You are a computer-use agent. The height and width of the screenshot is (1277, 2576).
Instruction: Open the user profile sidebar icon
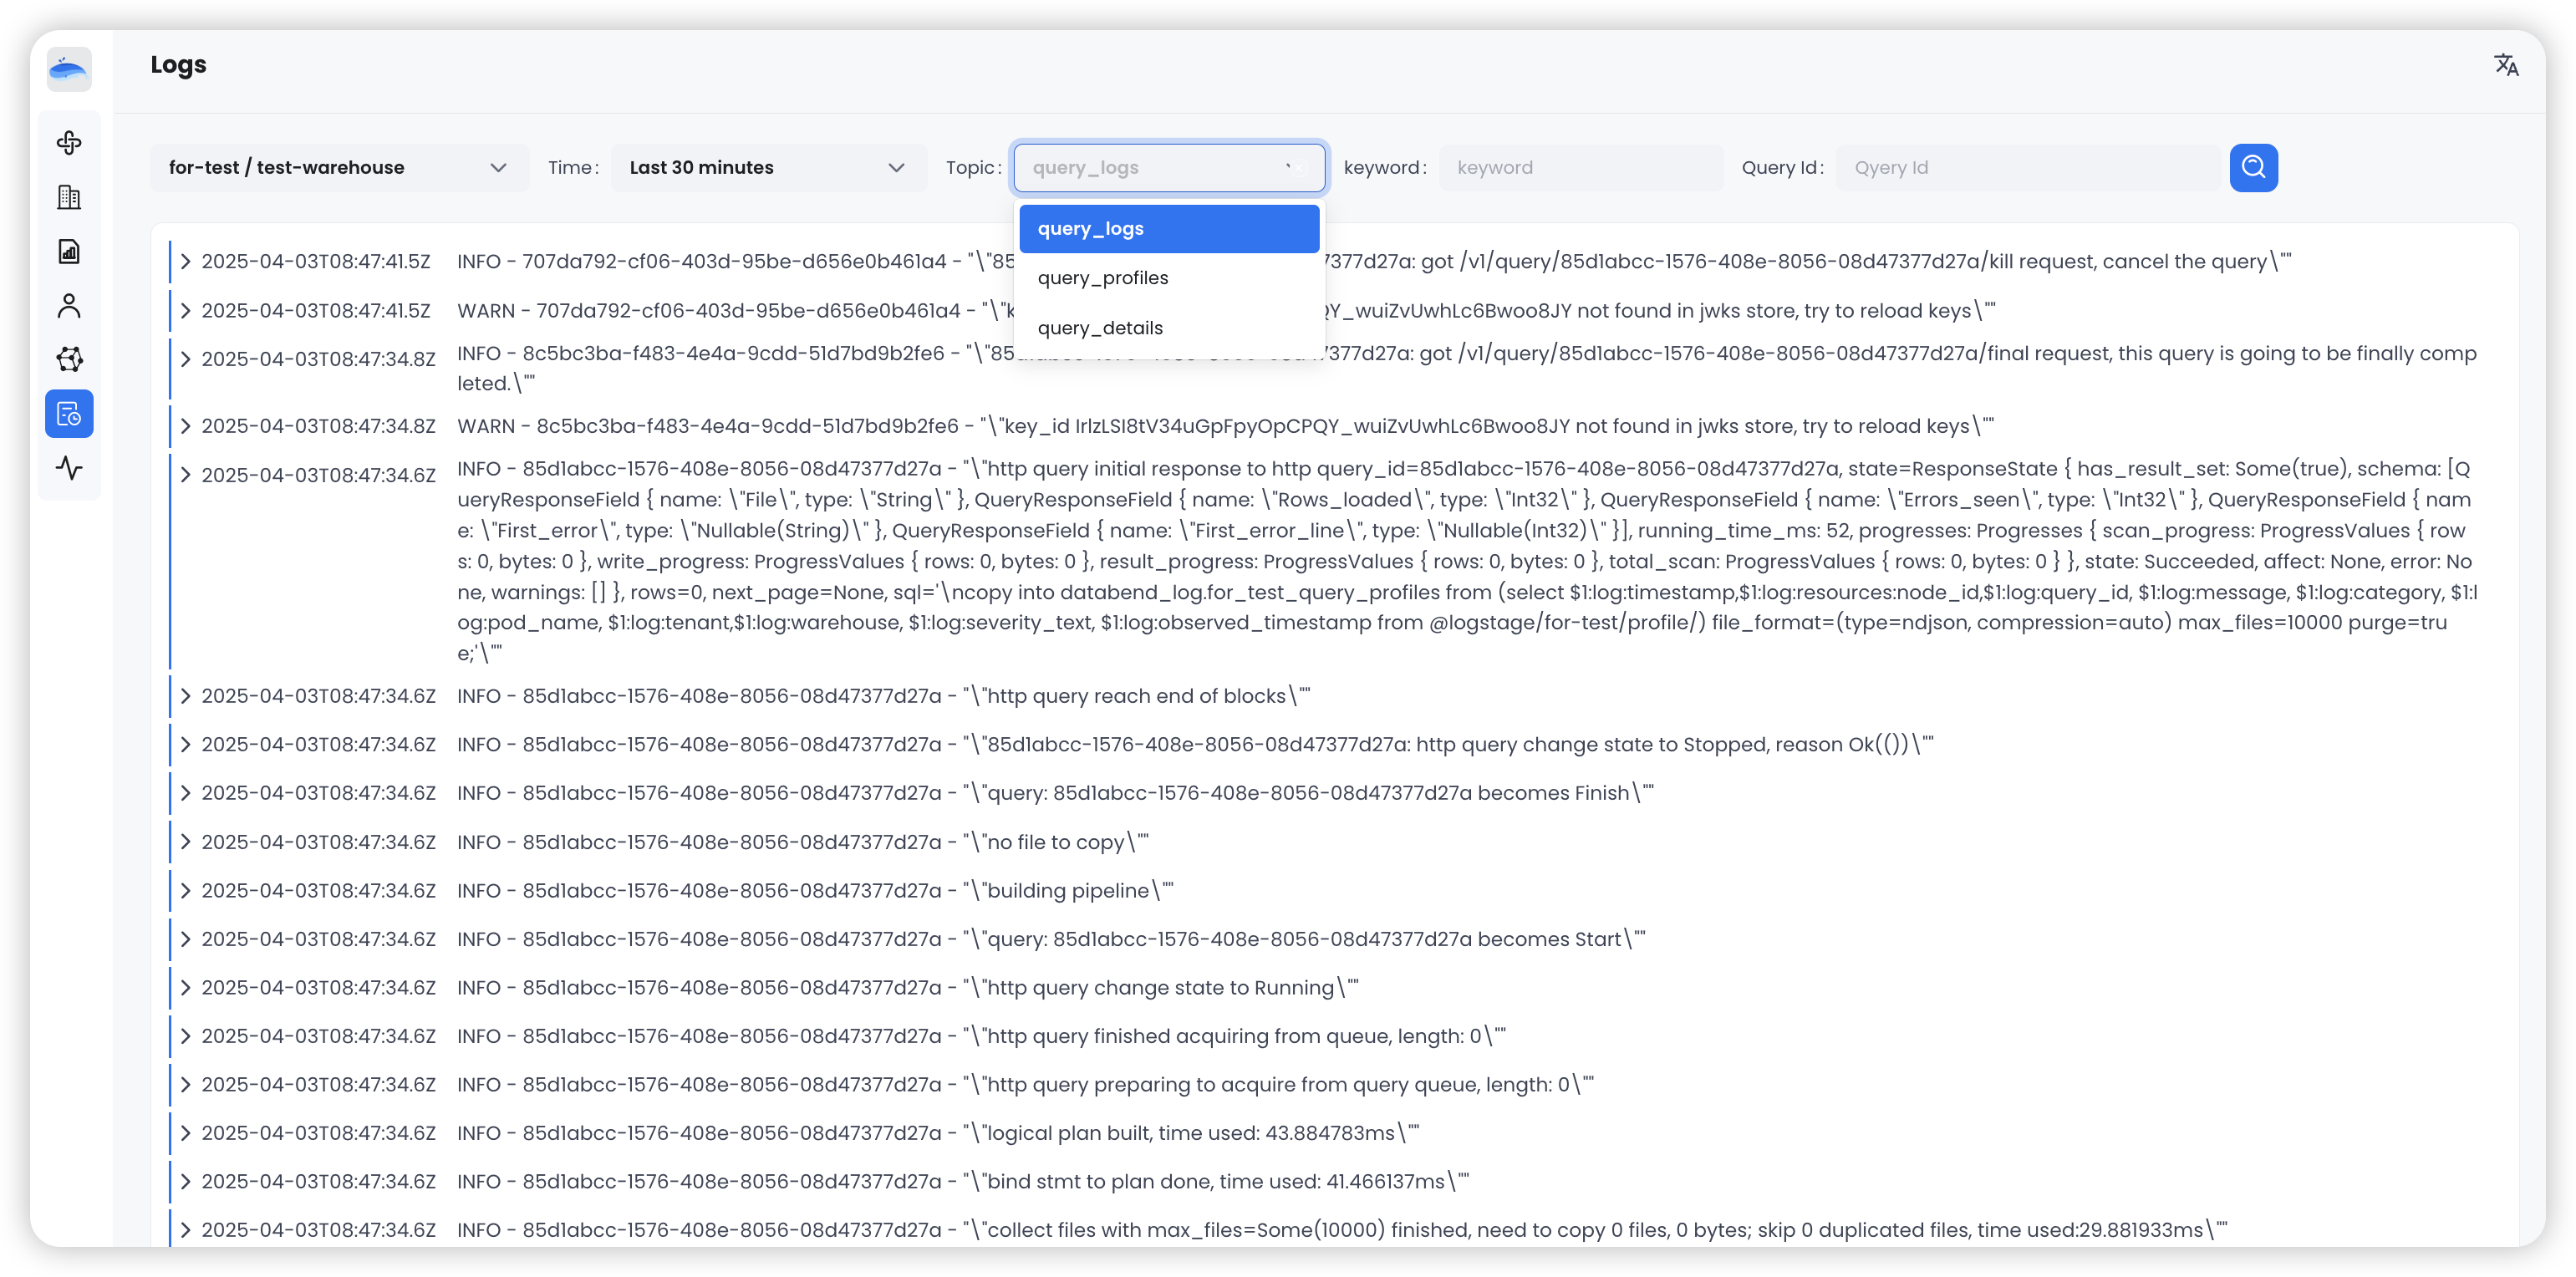[x=69, y=305]
